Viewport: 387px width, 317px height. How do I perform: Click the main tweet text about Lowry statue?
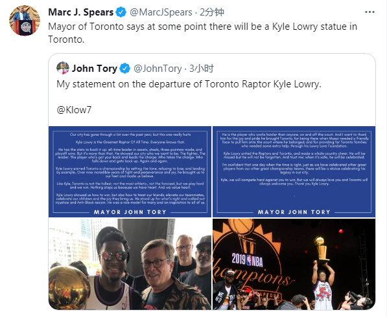[x=203, y=33]
